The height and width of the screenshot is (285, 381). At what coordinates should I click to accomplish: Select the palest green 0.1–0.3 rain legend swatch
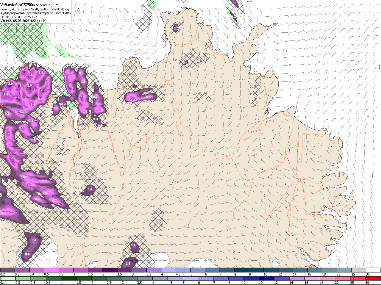8,278
